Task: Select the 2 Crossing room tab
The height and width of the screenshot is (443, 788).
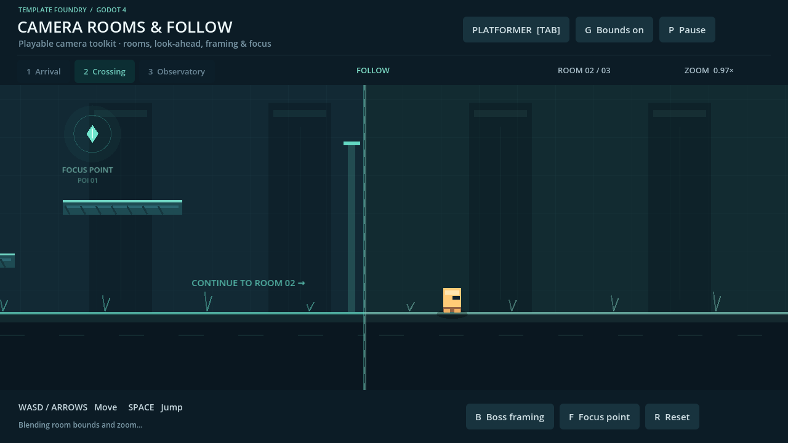Action: [105, 71]
